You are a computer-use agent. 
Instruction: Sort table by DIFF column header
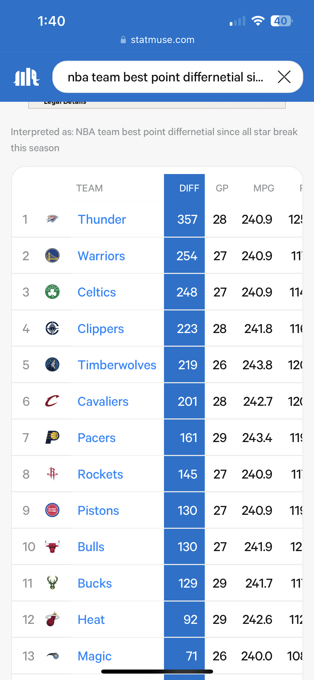coord(189,188)
